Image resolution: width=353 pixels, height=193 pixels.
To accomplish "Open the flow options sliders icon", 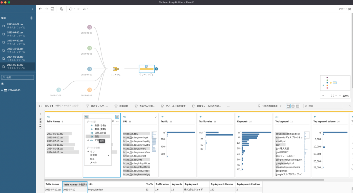I will (85, 9).
